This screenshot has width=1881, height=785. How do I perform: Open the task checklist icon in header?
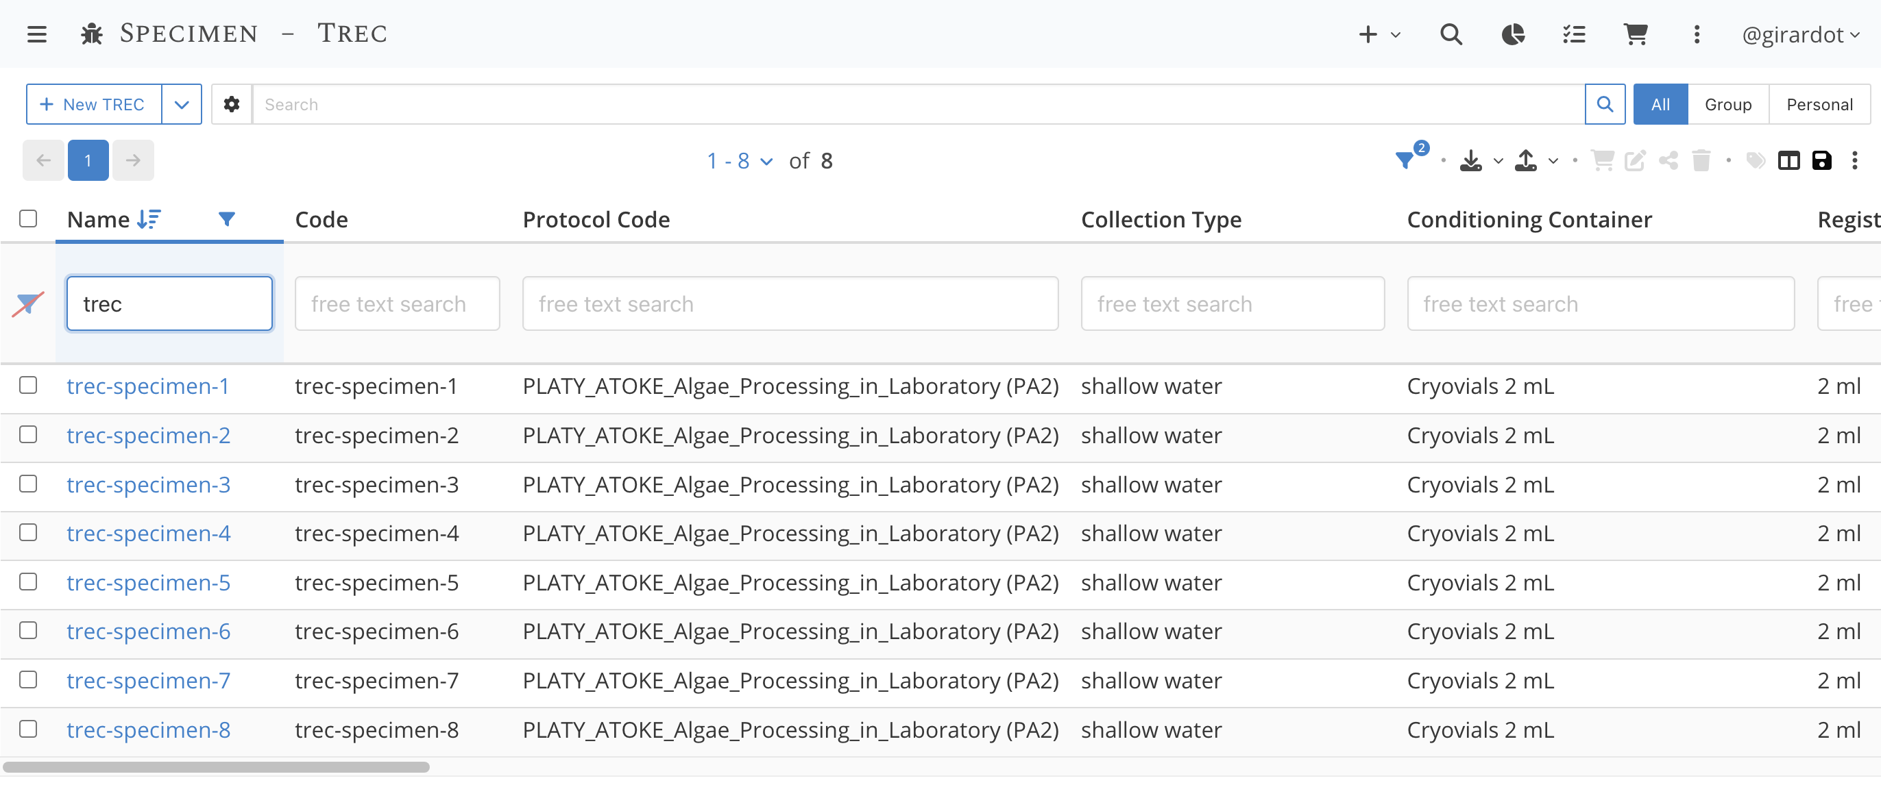pyautogui.click(x=1574, y=34)
